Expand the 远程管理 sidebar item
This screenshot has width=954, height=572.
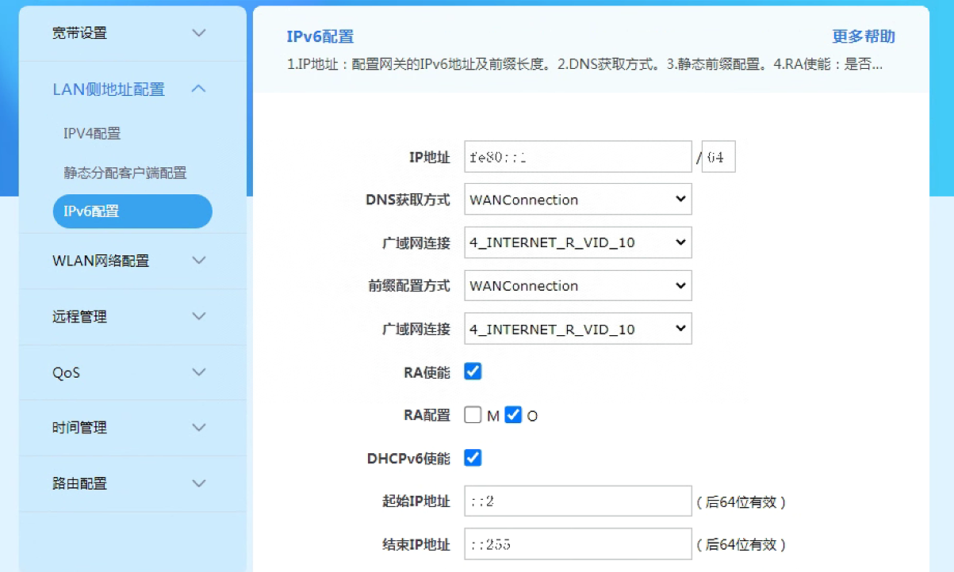click(x=132, y=316)
